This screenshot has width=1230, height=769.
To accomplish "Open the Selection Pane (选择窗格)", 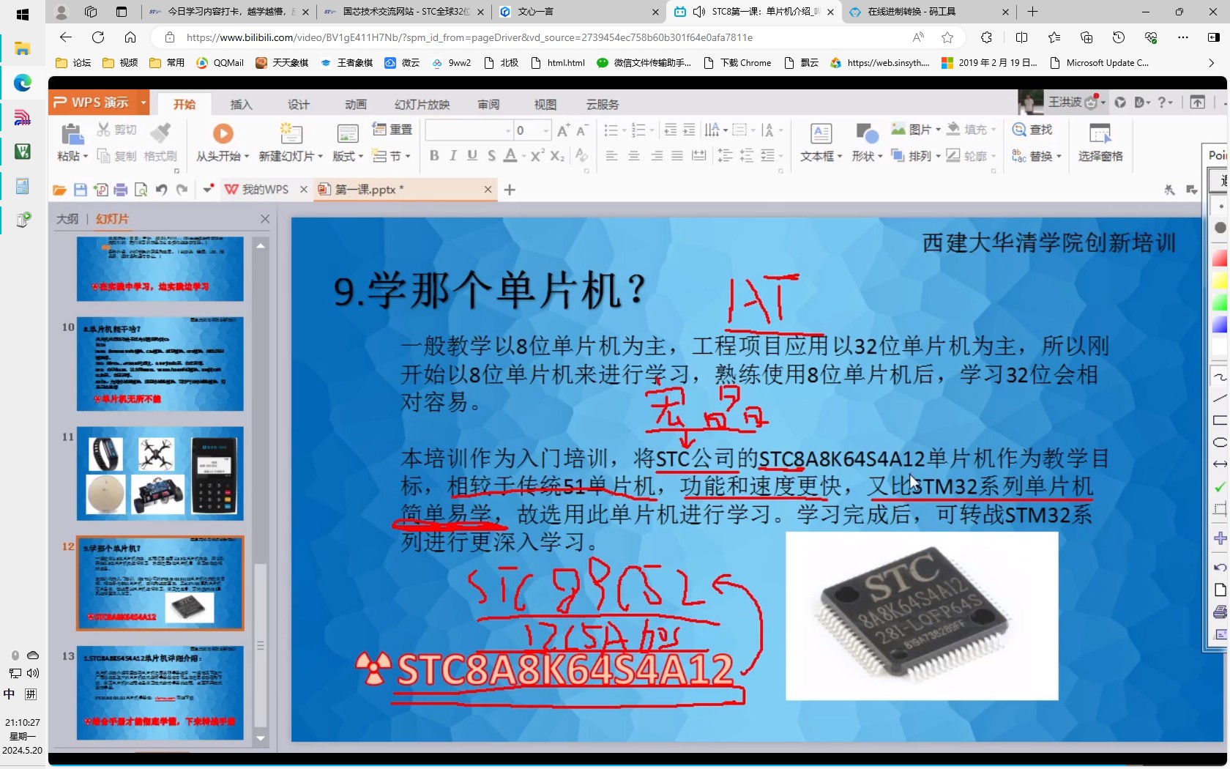I will coord(1100,143).
